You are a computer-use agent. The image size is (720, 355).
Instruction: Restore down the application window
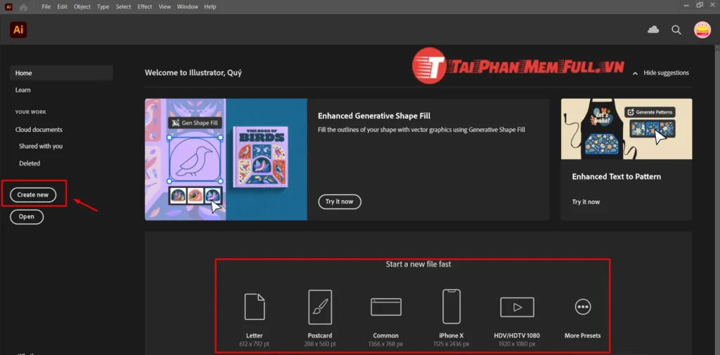click(x=700, y=5)
